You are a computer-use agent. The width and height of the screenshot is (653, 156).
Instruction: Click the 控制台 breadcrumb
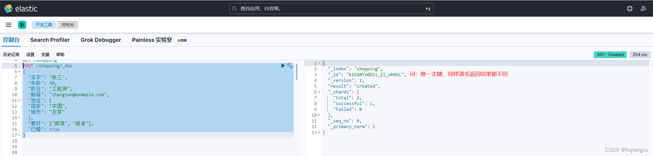(67, 25)
